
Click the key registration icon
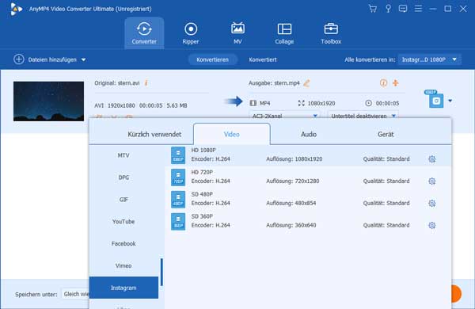coord(388,9)
